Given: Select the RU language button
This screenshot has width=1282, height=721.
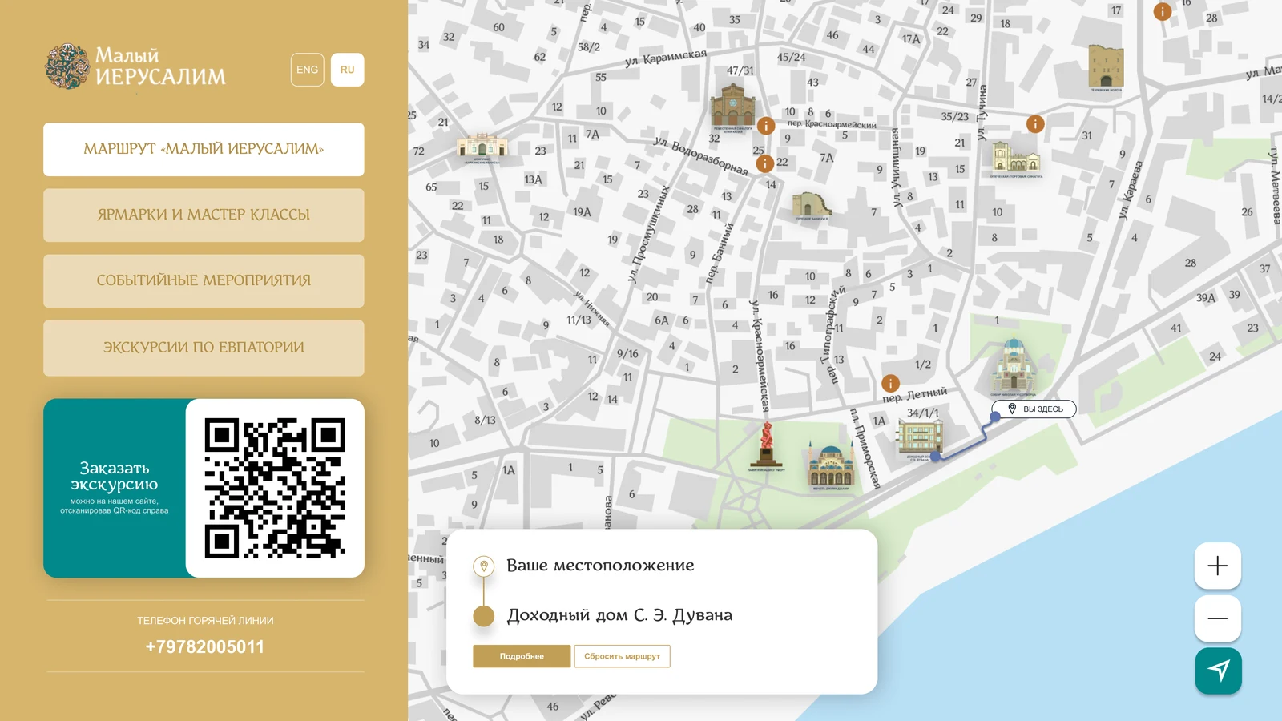Looking at the screenshot, I should (x=347, y=70).
